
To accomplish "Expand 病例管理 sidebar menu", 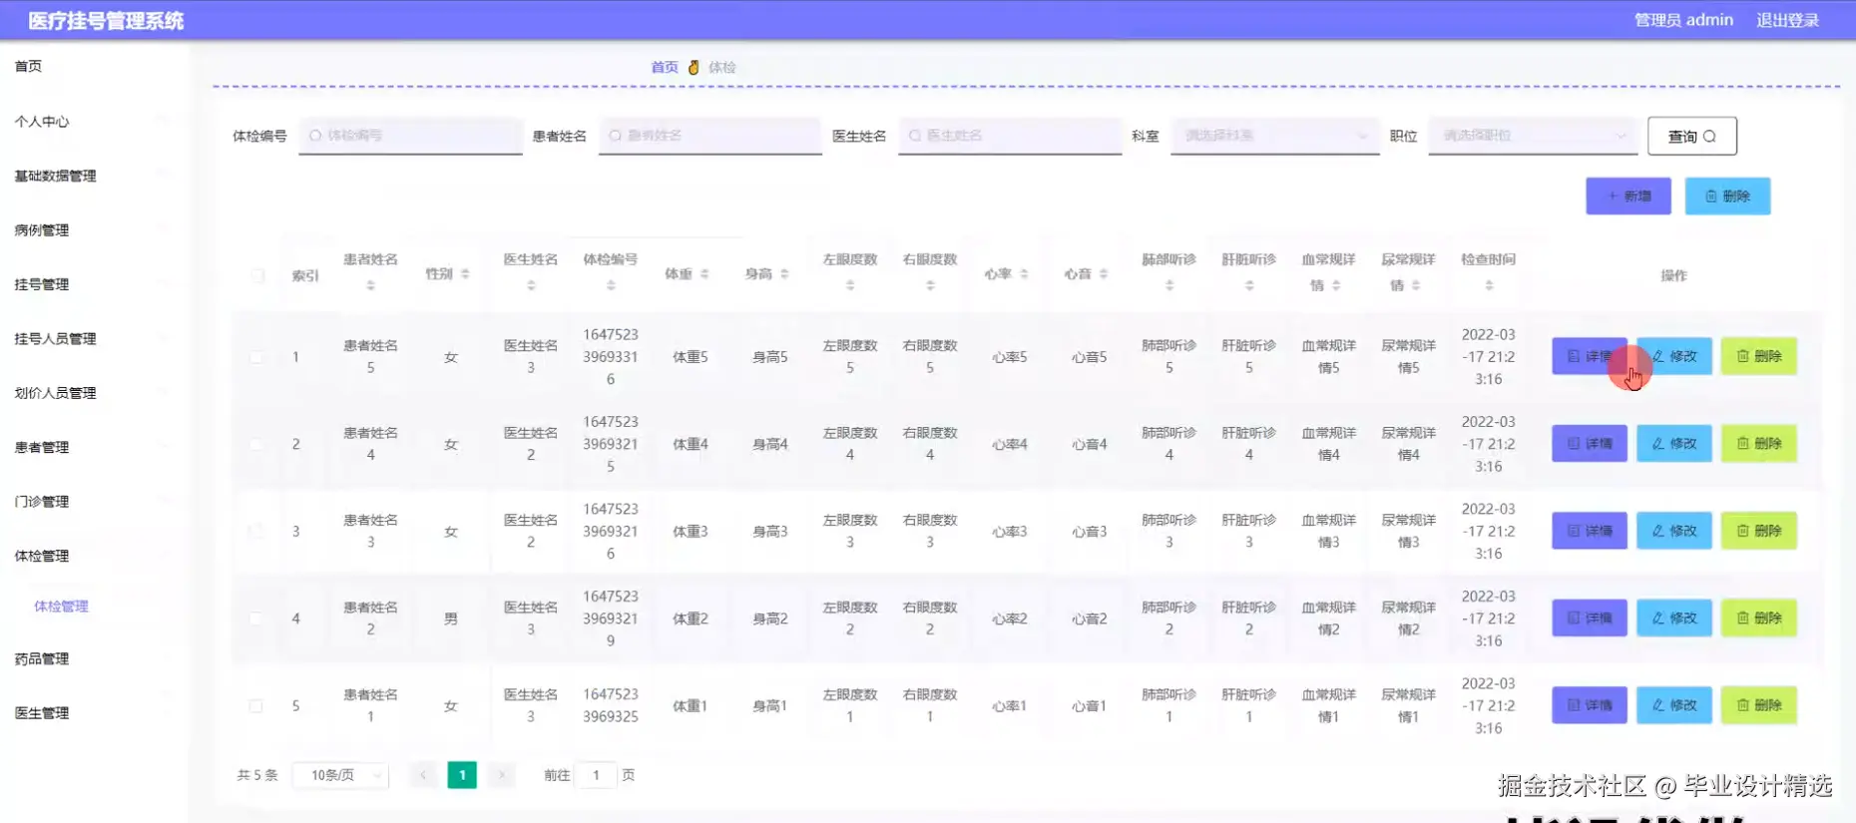I will point(94,230).
